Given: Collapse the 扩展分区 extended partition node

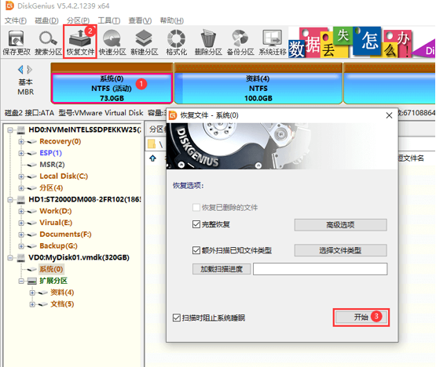Looking at the screenshot, I should 21,281.
